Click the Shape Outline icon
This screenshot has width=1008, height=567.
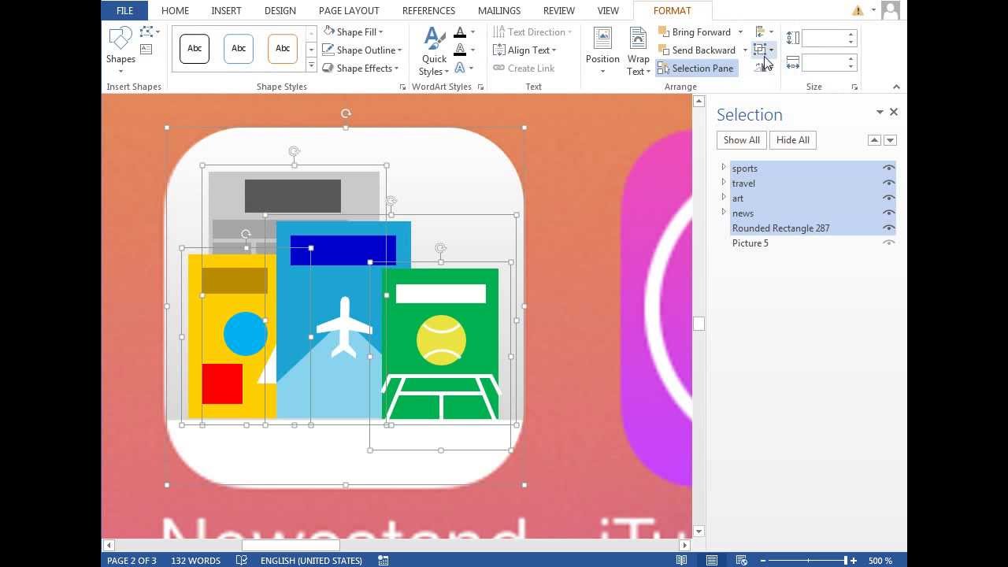click(329, 50)
